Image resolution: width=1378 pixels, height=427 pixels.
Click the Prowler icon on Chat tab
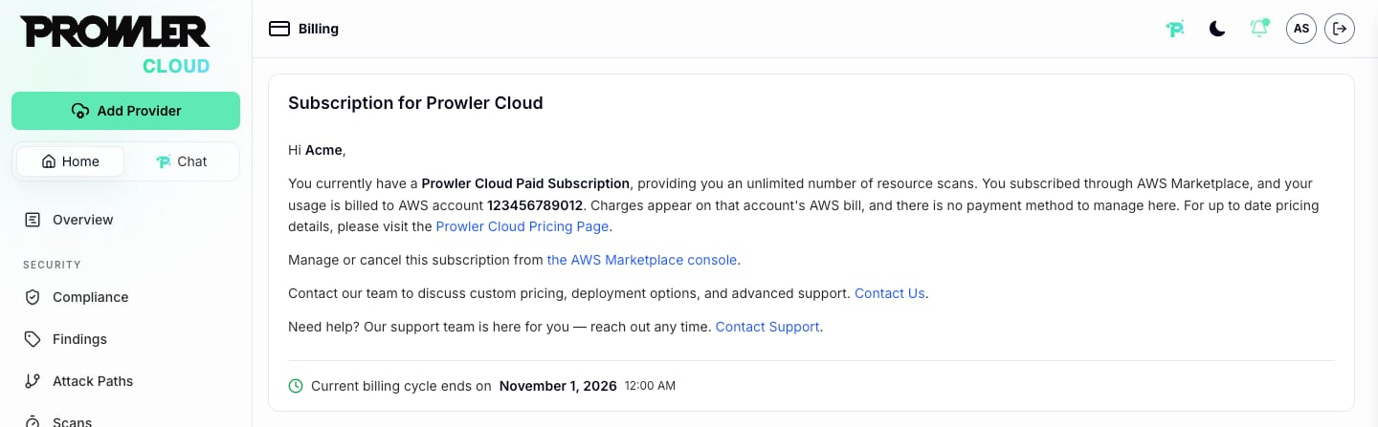point(164,161)
